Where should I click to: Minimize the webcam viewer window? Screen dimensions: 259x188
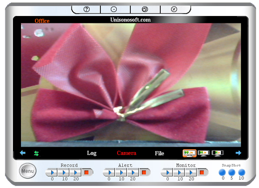pos(114,9)
